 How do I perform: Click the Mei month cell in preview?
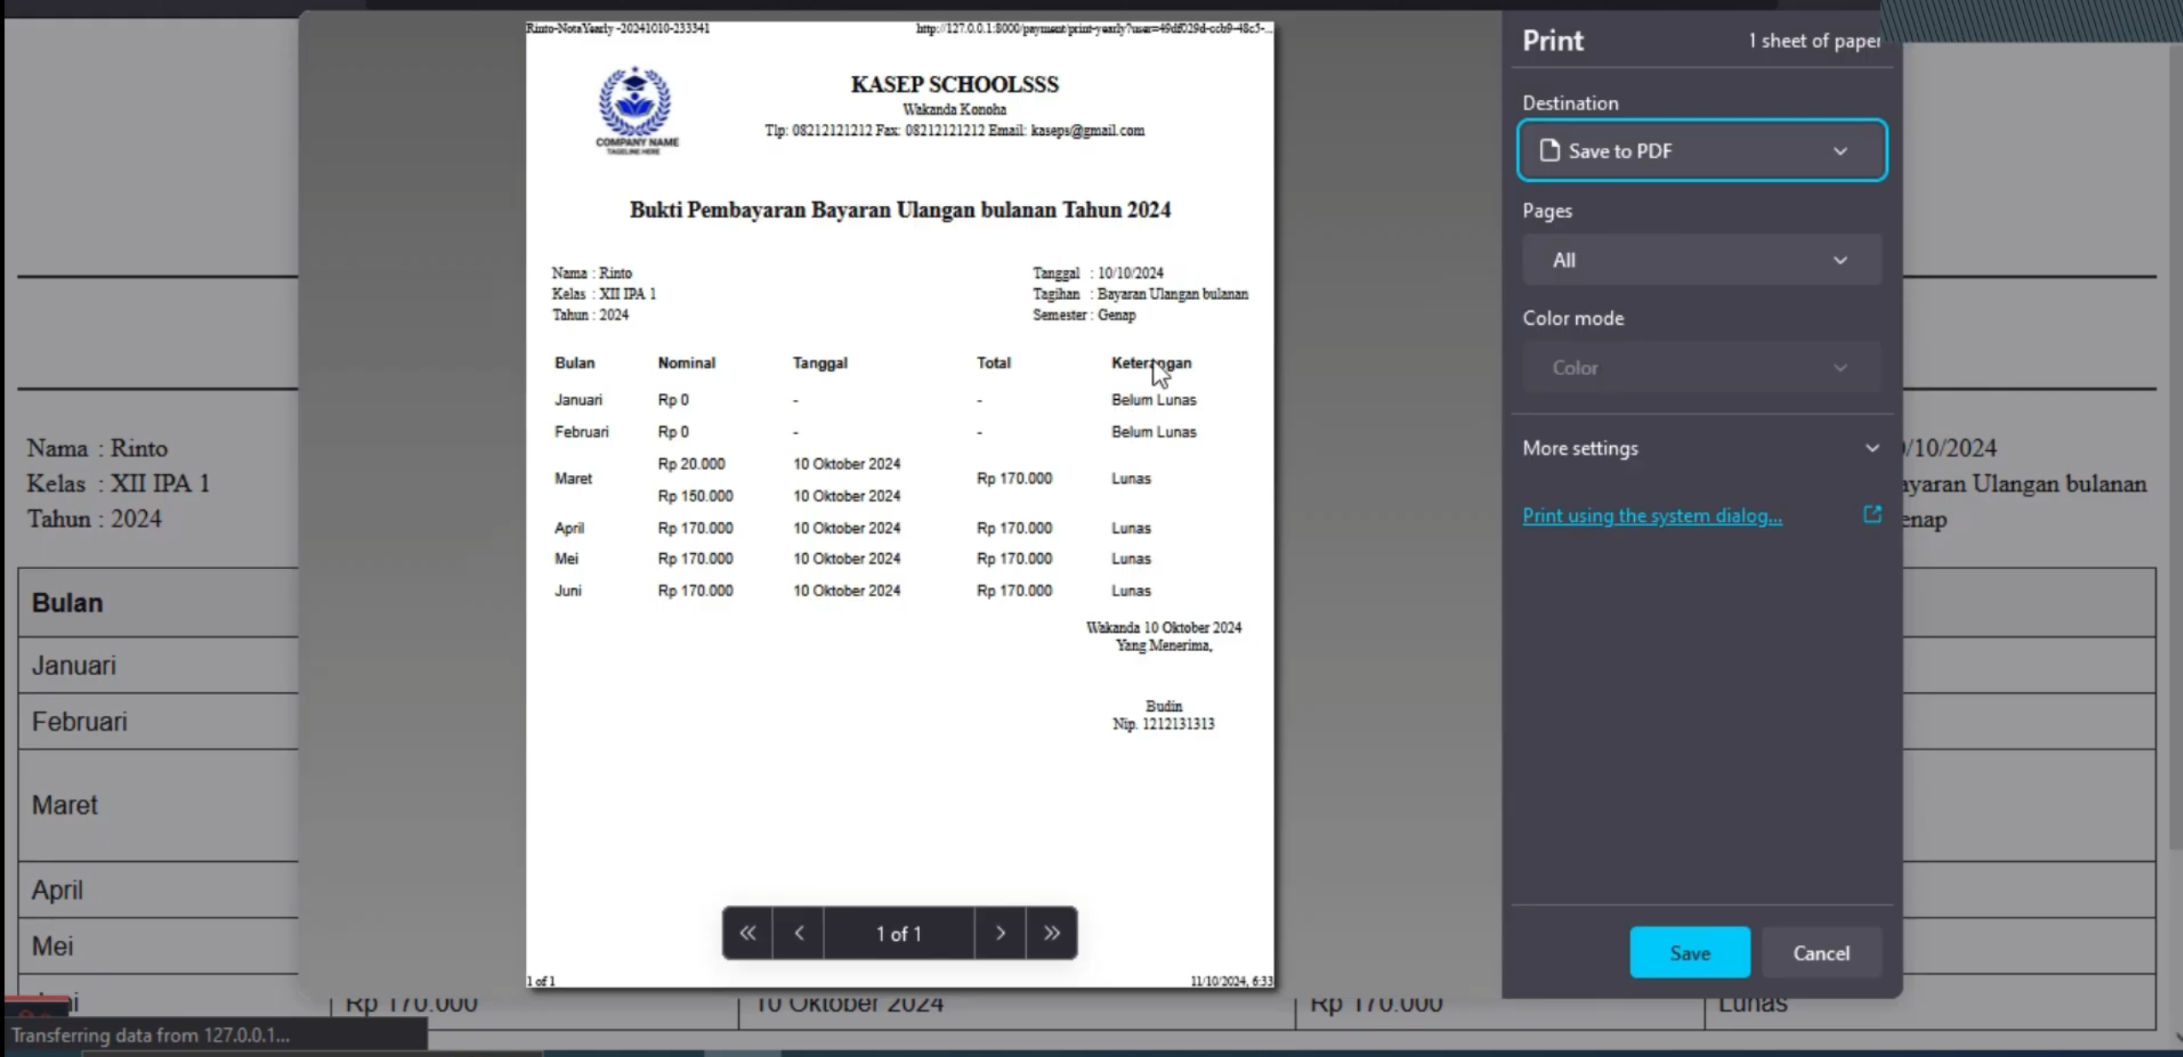tap(566, 558)
